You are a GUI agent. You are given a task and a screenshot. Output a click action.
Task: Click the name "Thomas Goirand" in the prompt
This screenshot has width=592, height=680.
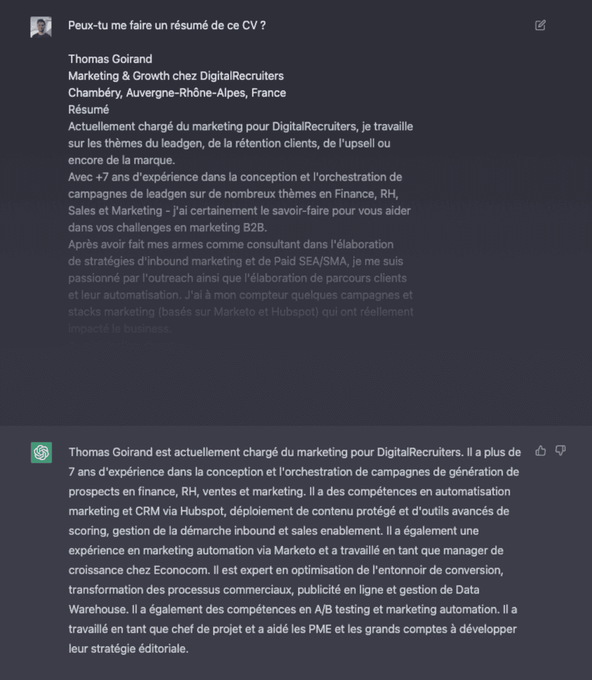pos(110,59)
